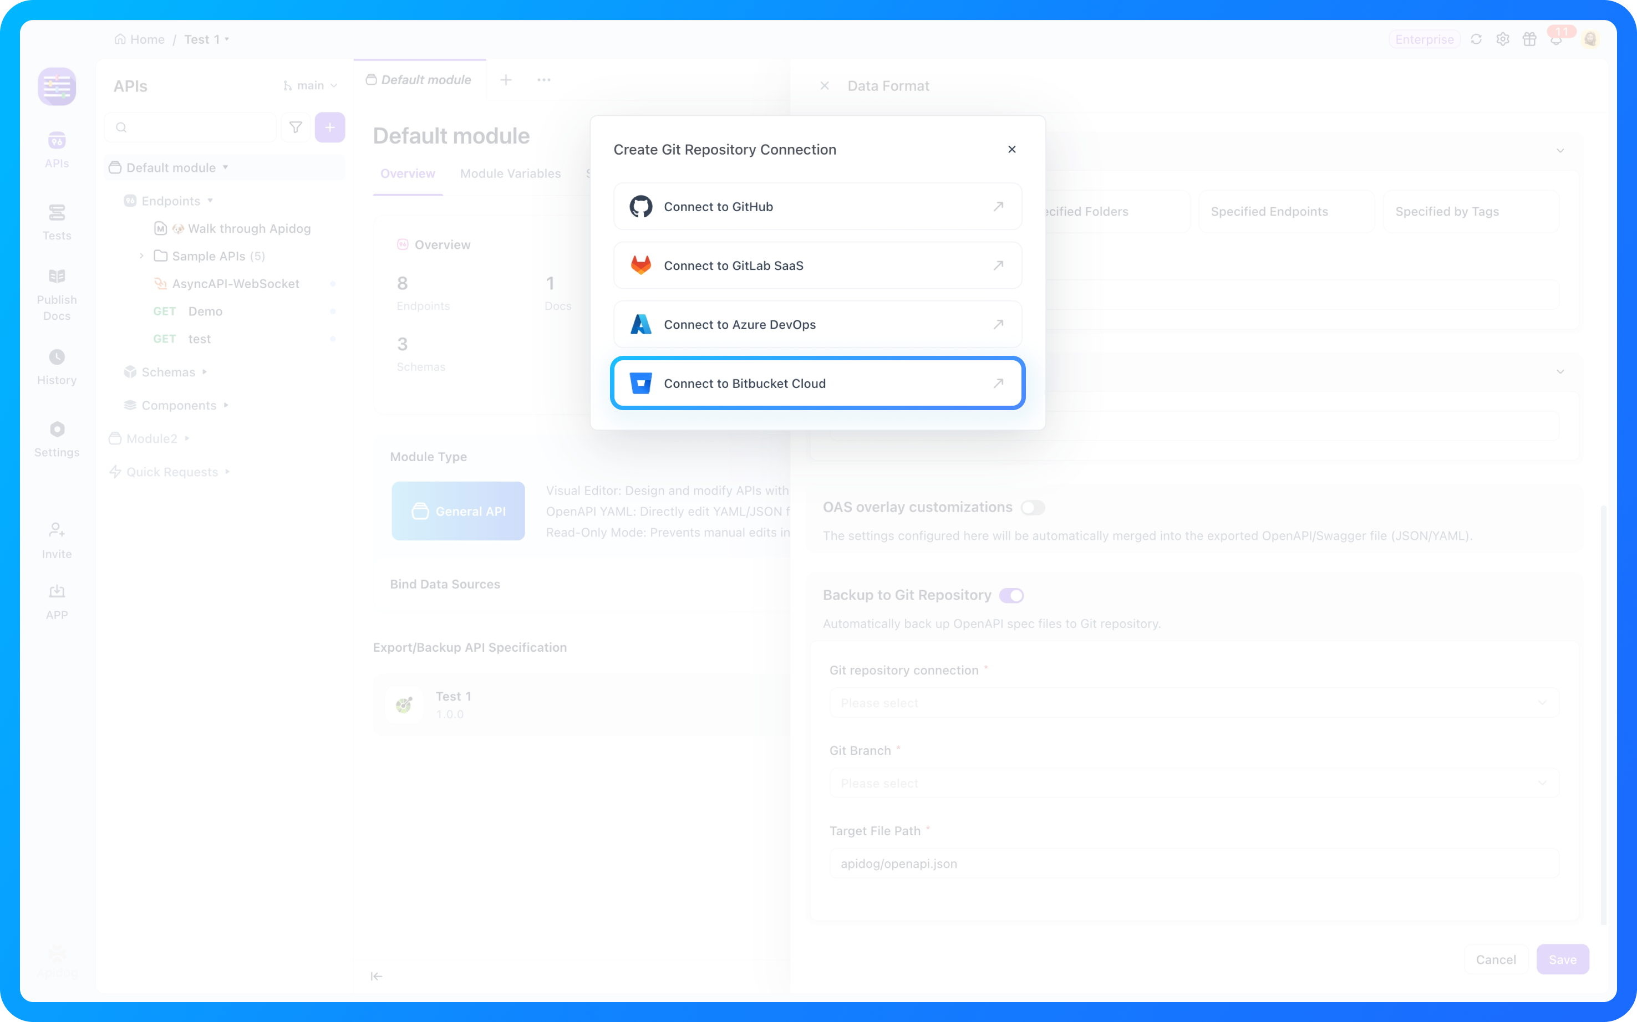This screenshot has width=1637, height=1022.
Task: Click Connect to Bitbucket Cloud
Action: (x=817, y=384)
